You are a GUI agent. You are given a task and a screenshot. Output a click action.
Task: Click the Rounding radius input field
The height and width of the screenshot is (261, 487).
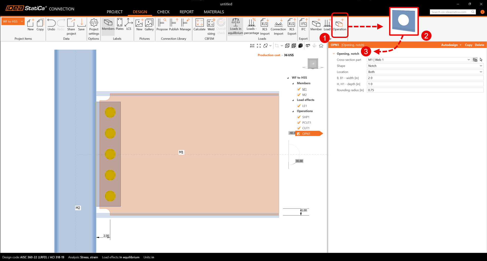[x=425, y=90]
